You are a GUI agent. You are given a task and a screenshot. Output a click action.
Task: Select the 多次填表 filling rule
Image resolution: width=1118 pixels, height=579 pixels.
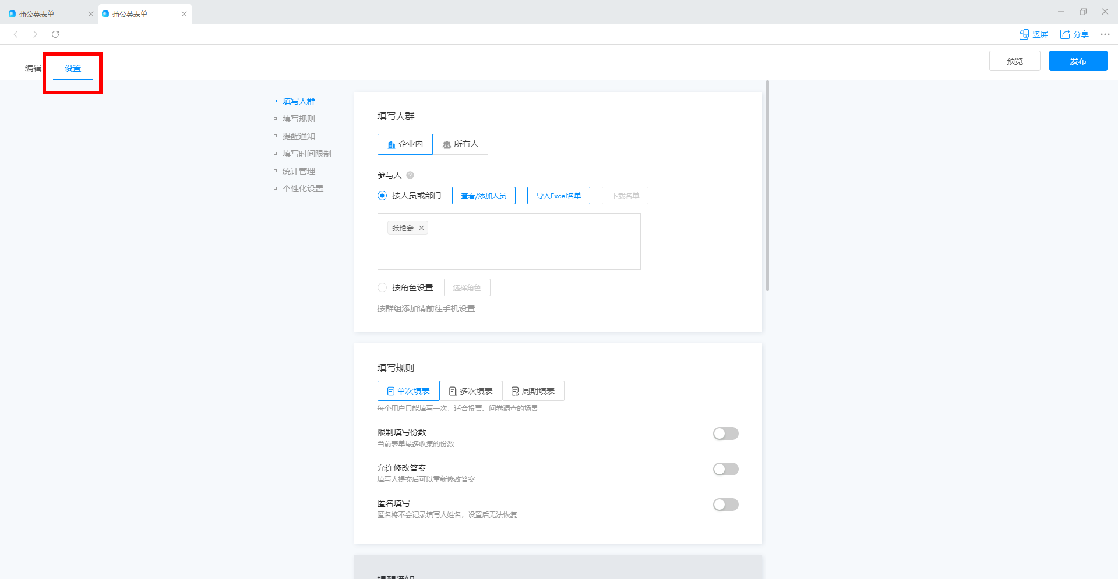(x=471, y=390)
